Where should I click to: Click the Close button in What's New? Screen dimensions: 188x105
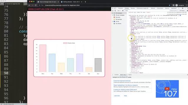point(125,96)
